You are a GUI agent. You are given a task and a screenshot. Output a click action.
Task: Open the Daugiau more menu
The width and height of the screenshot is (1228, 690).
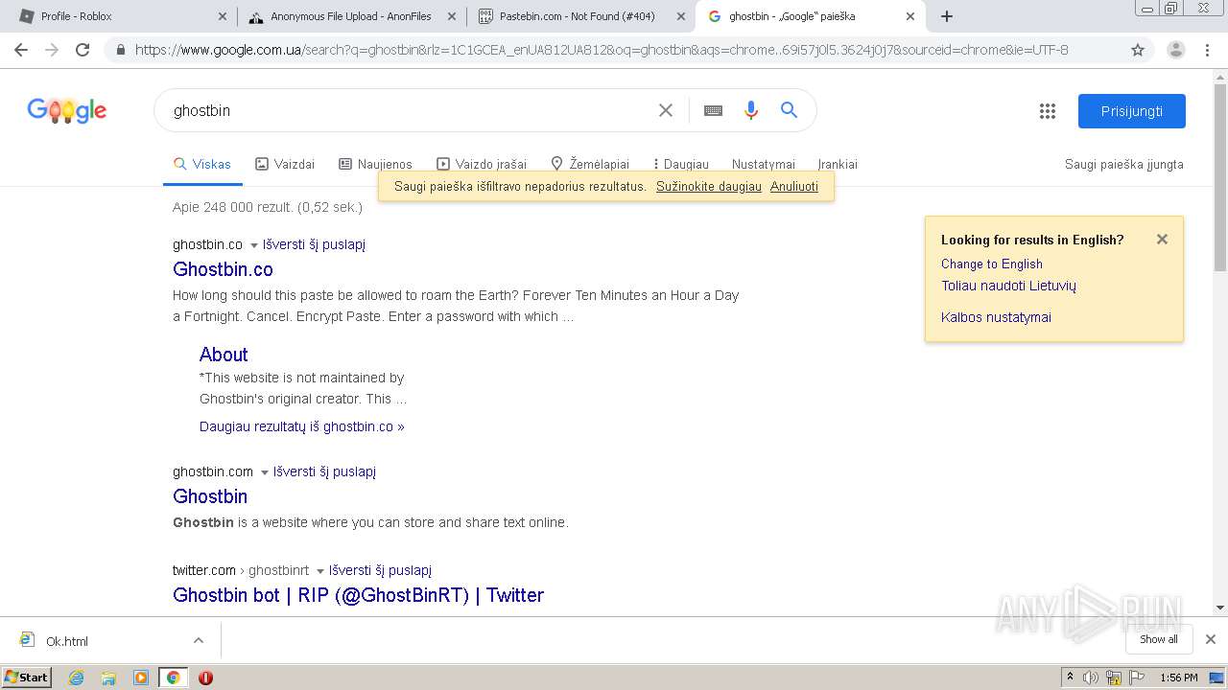pos(681,164)
